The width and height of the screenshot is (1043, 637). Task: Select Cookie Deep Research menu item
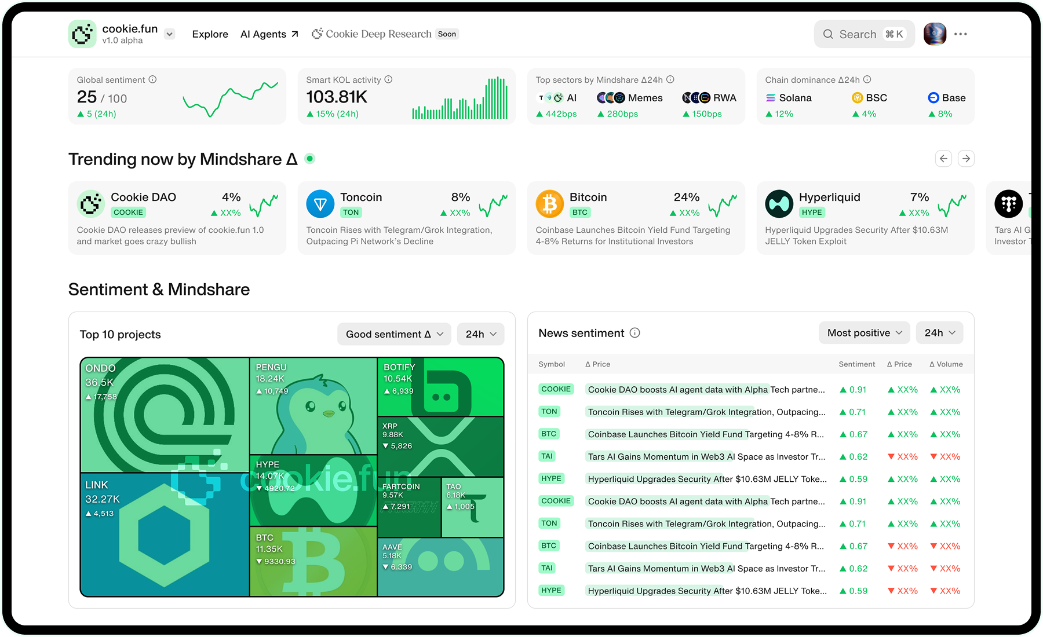pyautogui.click(x=385, y=34)
